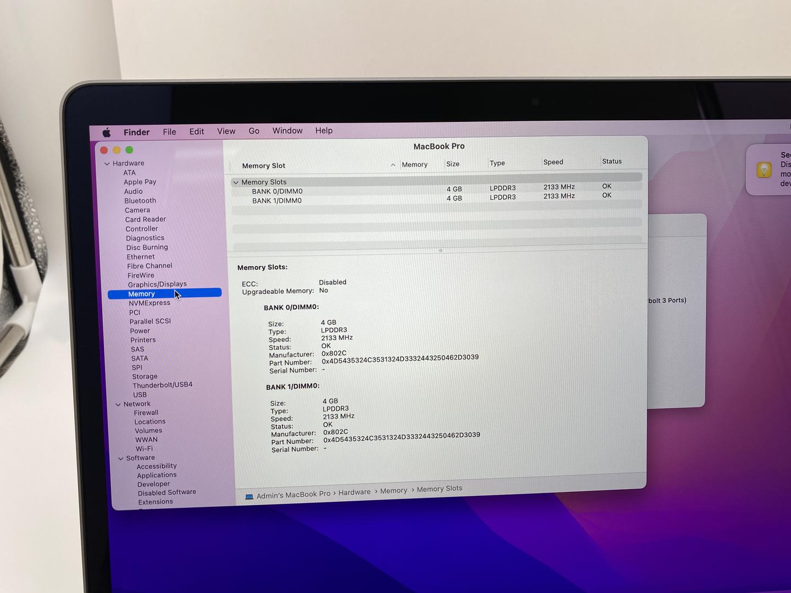Select Disabled Software in the sidebar
The image size is (791, 593).
pos(167,493)
